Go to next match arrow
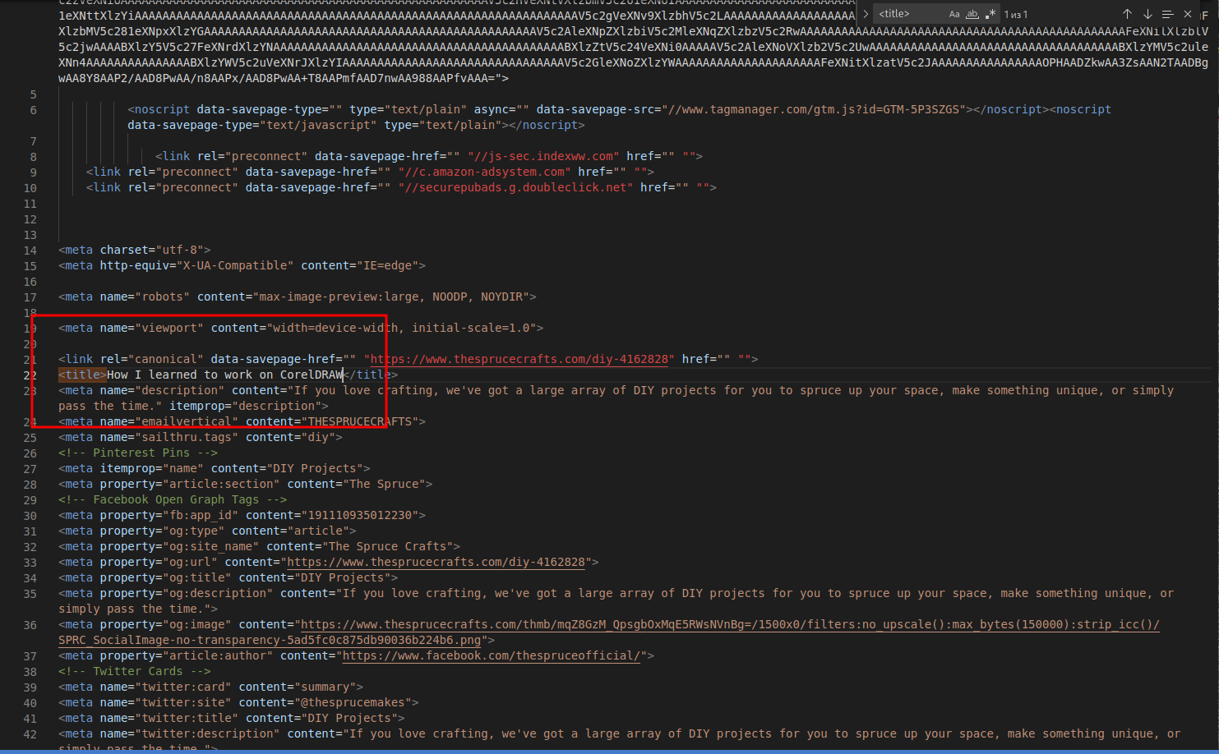 pyautogui.click(x=1147, y=14)
